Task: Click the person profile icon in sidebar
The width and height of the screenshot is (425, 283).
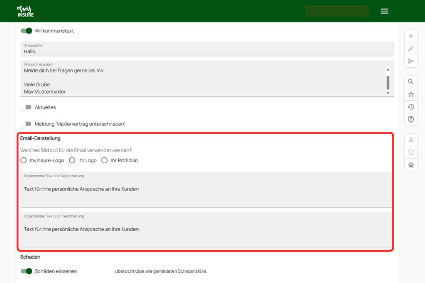Action: click(x=411, y=140)
